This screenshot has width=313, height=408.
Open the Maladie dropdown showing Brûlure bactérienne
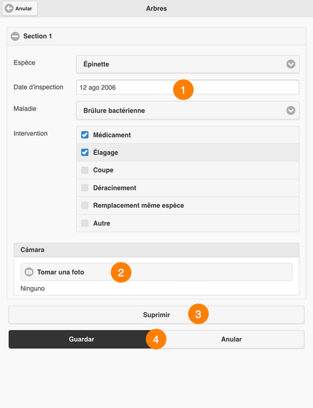click(x=187, y=111)
